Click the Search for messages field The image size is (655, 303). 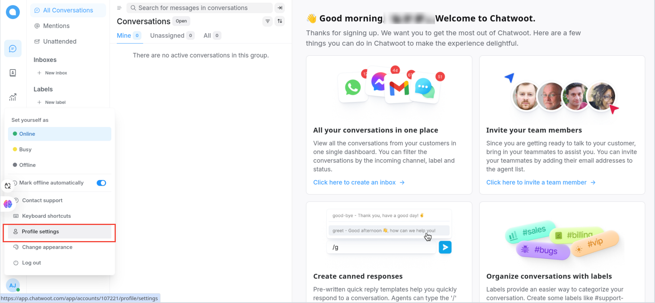tap(199, 8)
